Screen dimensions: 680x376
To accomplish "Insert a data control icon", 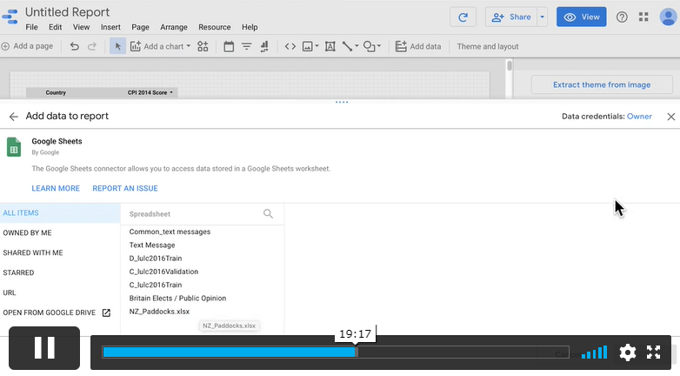I will 264,46.
